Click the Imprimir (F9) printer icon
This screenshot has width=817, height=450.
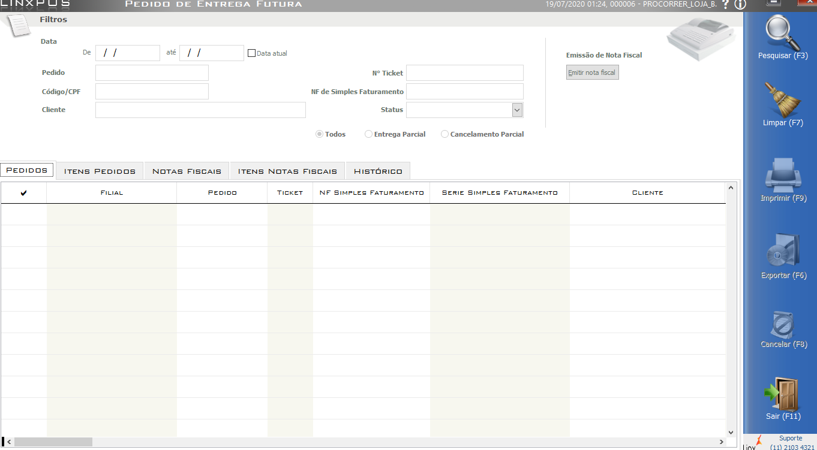(783, 175)
